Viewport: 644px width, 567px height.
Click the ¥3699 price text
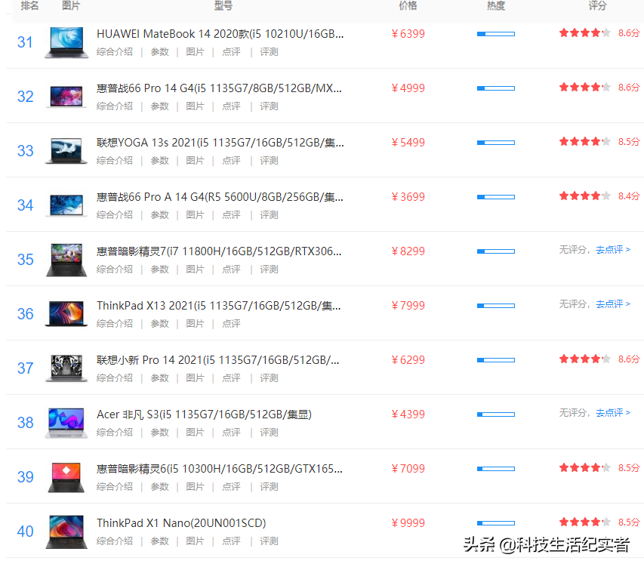tap(408, 197)
